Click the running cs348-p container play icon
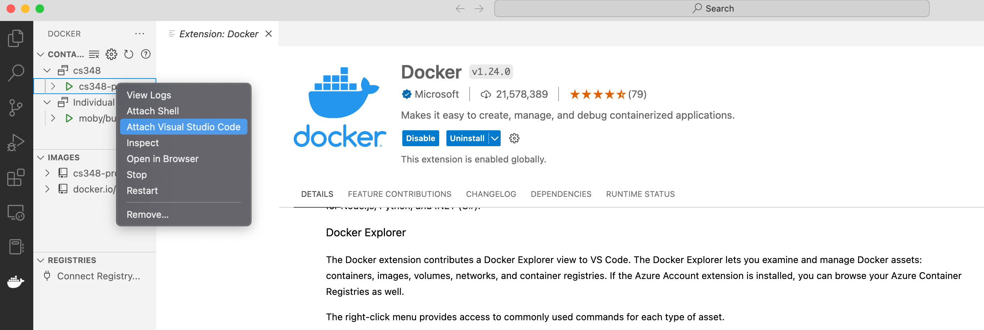The height and width of the screenshot is (330, 984). click(x=69, y=86)
